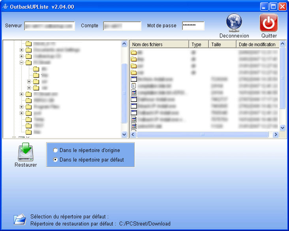The height and width of the screenshot is (231, 289).
Task: Click the "Sélection du répertoire par défaut" label
Action: tap(69, 216)
